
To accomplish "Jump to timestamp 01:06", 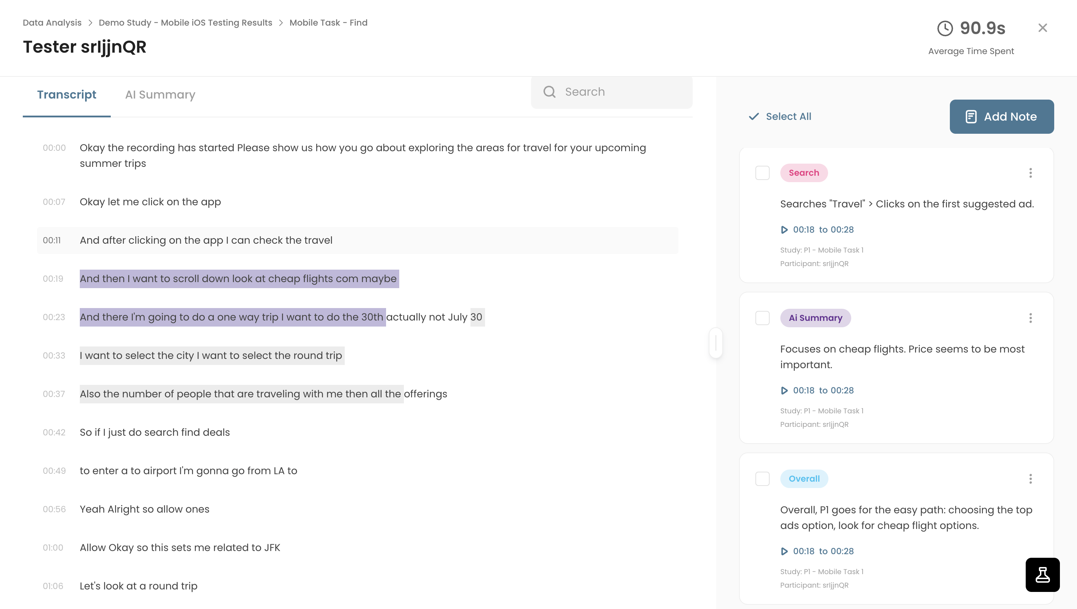I will [x=53, y=587].
